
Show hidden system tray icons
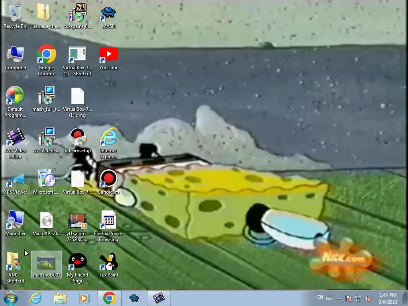pyautogui.click(x=339, y=298)
